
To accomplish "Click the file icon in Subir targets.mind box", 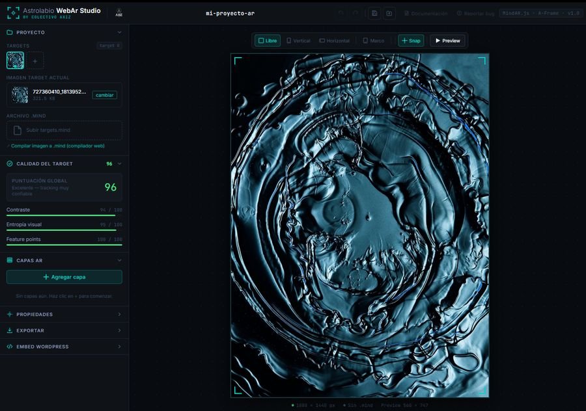I will click(17, 130).
